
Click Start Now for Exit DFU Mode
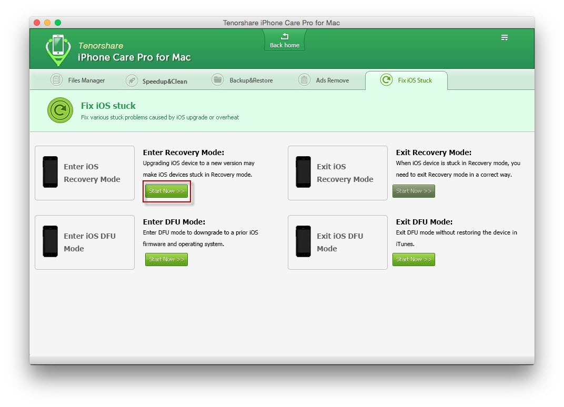414,259
